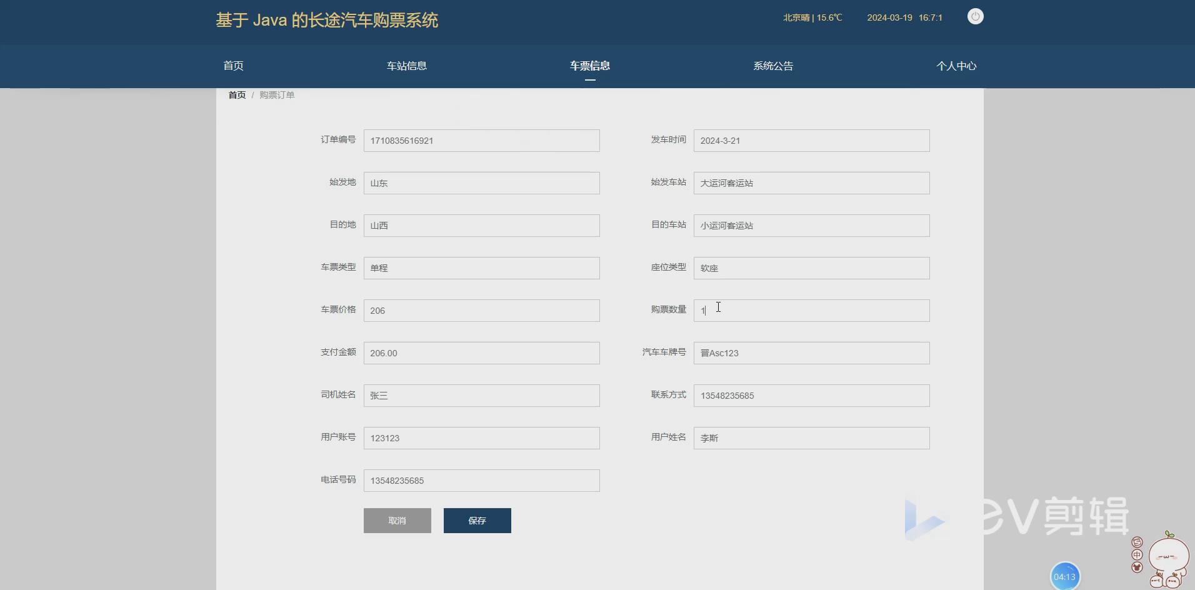Click the 保存 save button
Viewport: 1195px width, 590px height.
pyautogui.click(x=477, y=520)
